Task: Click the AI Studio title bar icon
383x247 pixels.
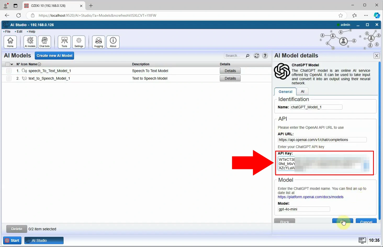Action: 6,25
